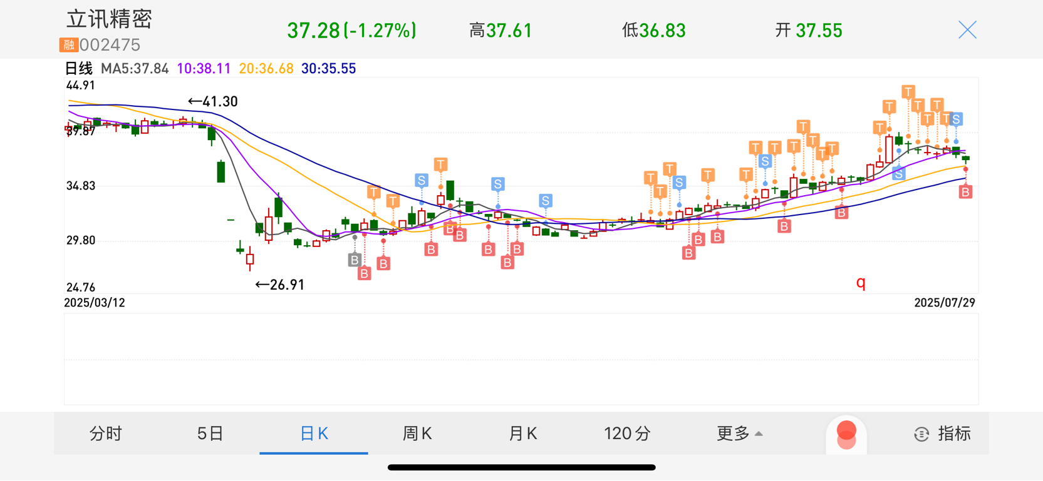Tap the red q marker near the chart bottom
Screen dimensions: 1043x481
(x=861, y=283)
